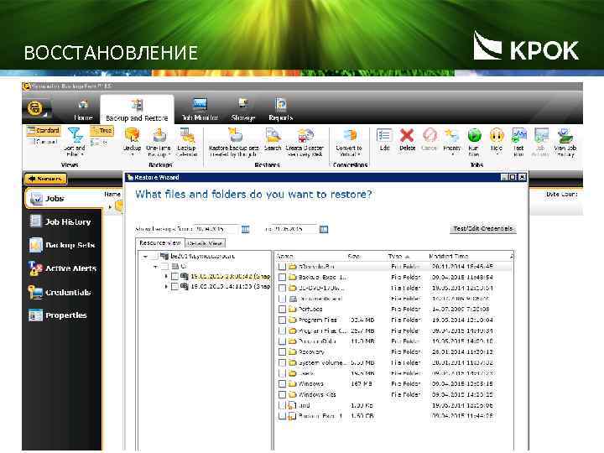The image size is (604, 453).
Task: Check the Windows 167 KB folder checkbox
Action: [282, 384]
